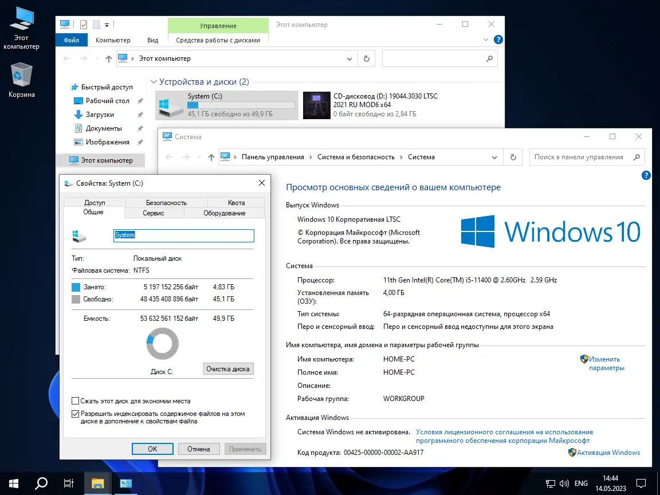Click the drive label field containing System

tap(184, 235)
